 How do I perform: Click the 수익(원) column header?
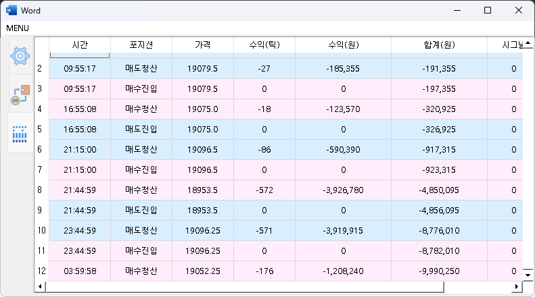tap(343, 45)
